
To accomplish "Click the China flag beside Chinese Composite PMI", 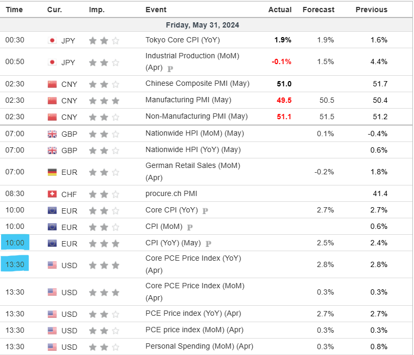I will click(x=52, y=84).
